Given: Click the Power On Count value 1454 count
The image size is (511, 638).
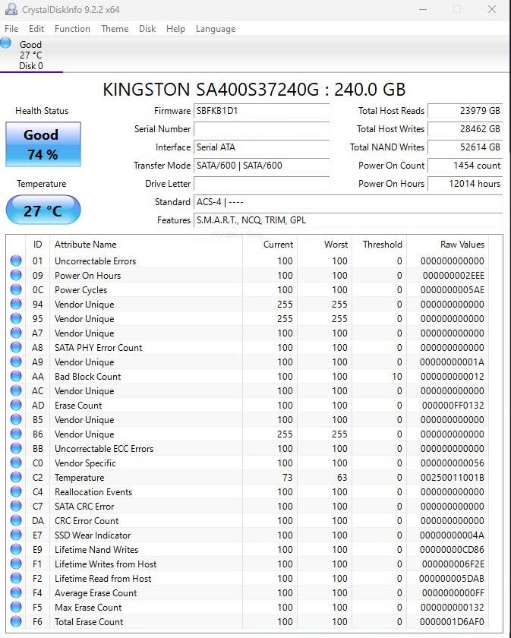Looking at the screenshot, I should [465, 166].
